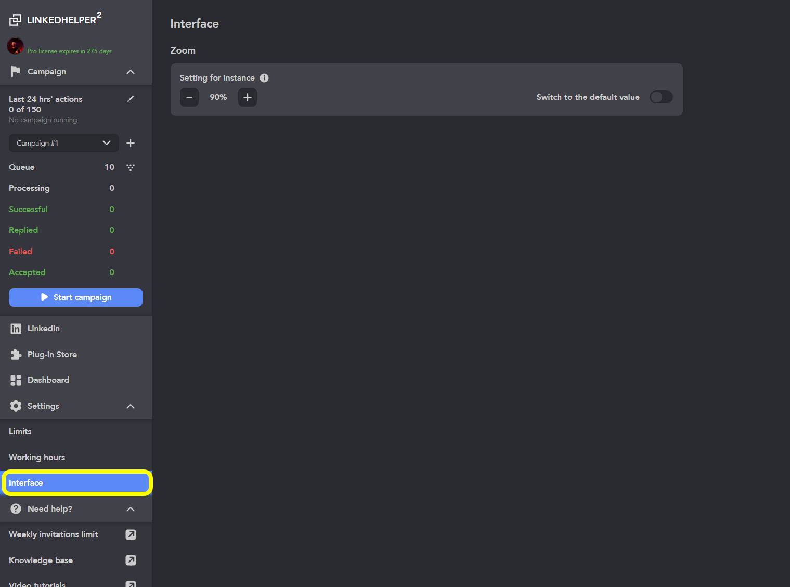
Task: Click the Plug-in Store puzzle icon
Action: (x=16, y=355)
